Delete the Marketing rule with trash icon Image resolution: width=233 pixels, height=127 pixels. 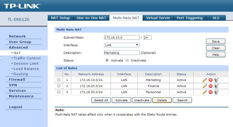[216, 80]
